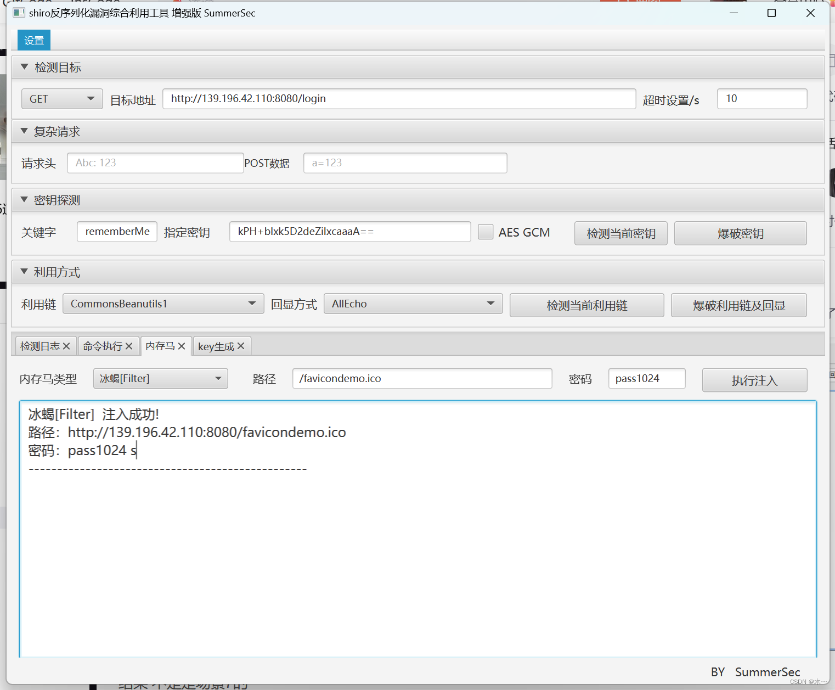Open the AllEcho echo method dropdown
The height and width of the screenshot is (690, 835).
coord(413,304)
